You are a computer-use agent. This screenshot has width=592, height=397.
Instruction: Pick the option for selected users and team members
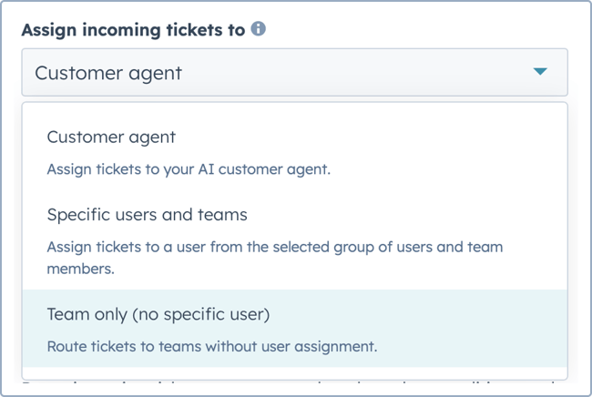294,240
